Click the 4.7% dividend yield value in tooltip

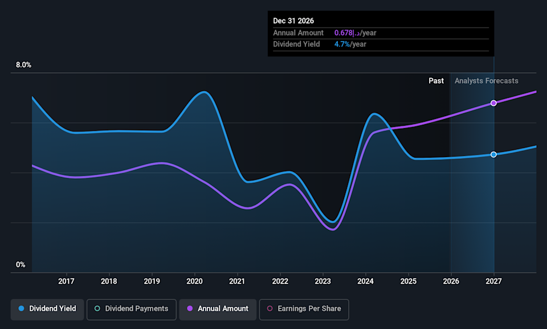point(342,44)
